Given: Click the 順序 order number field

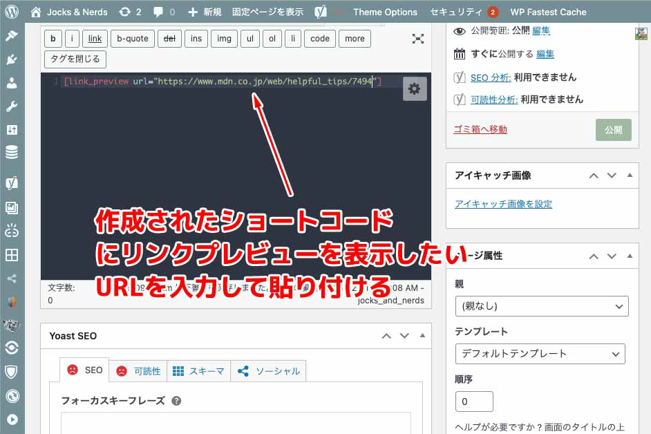Looking at the screenshot, I should coord(474,402).
